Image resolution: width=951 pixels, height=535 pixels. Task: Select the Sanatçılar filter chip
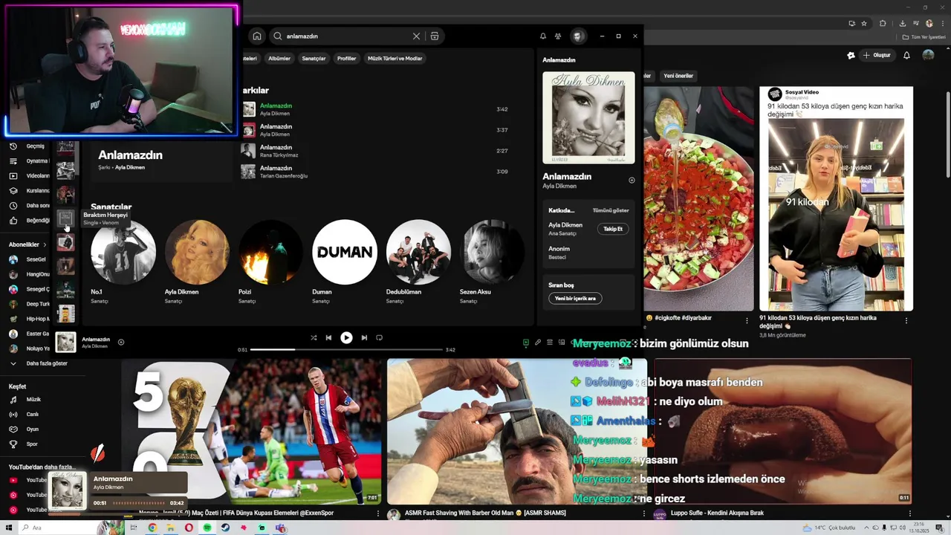[x=314, y=58]
